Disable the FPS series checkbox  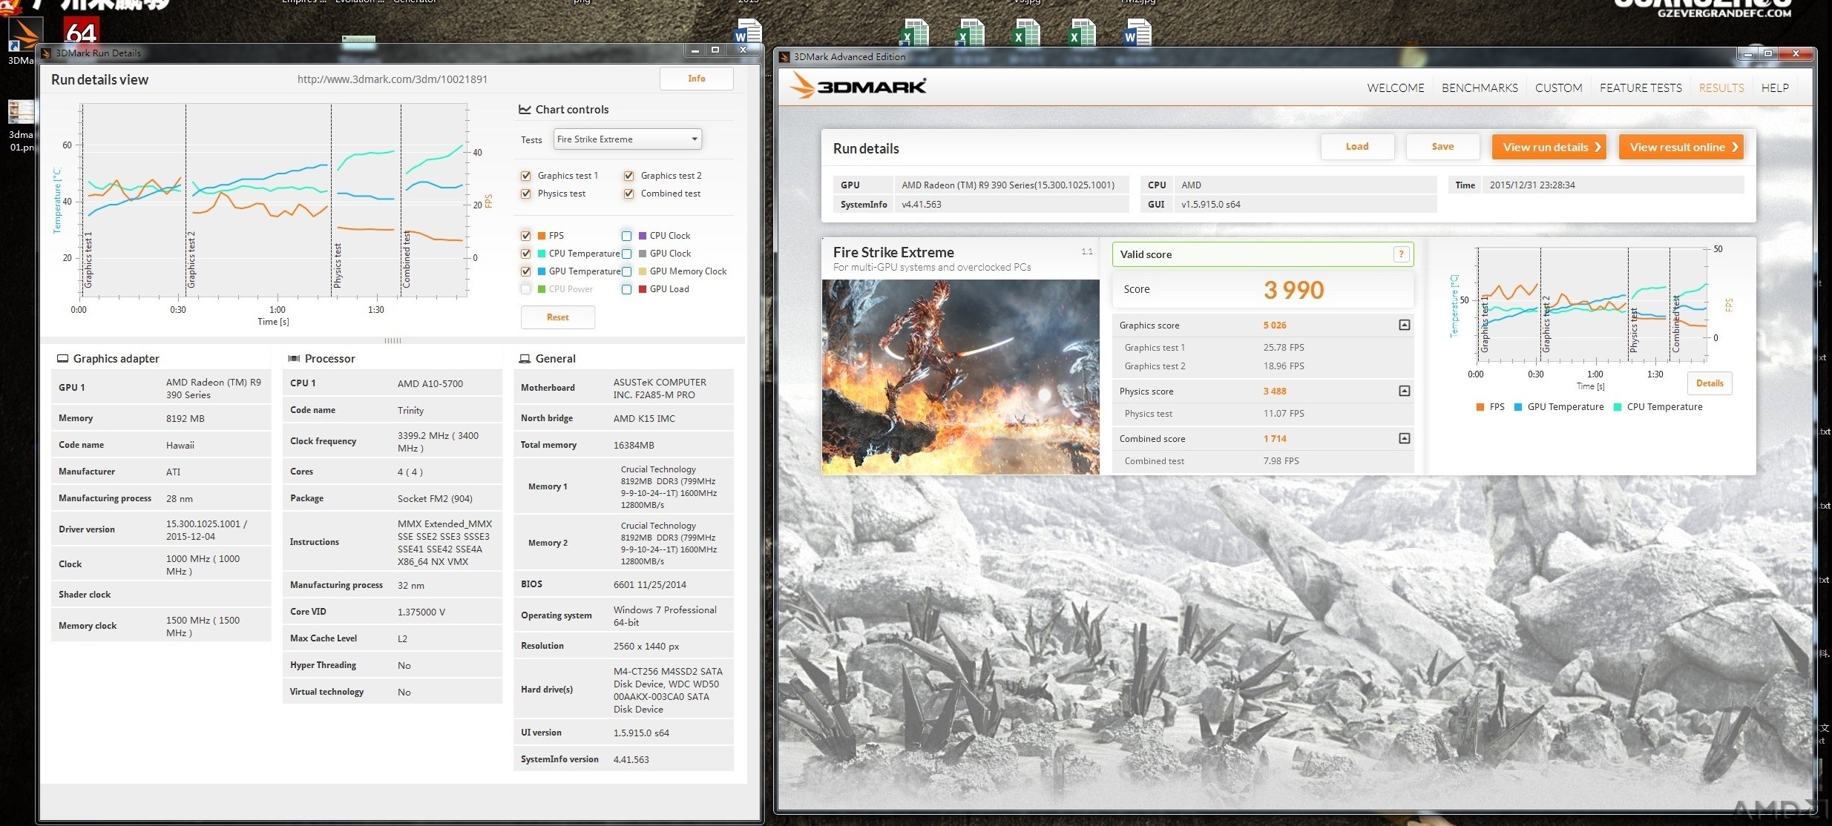click(x=526, y=236)
